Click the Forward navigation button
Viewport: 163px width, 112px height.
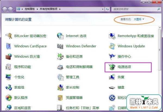(x=11, y=9)
